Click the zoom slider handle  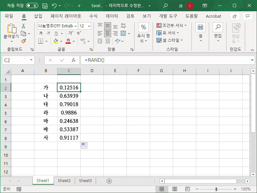pos(216,189)
